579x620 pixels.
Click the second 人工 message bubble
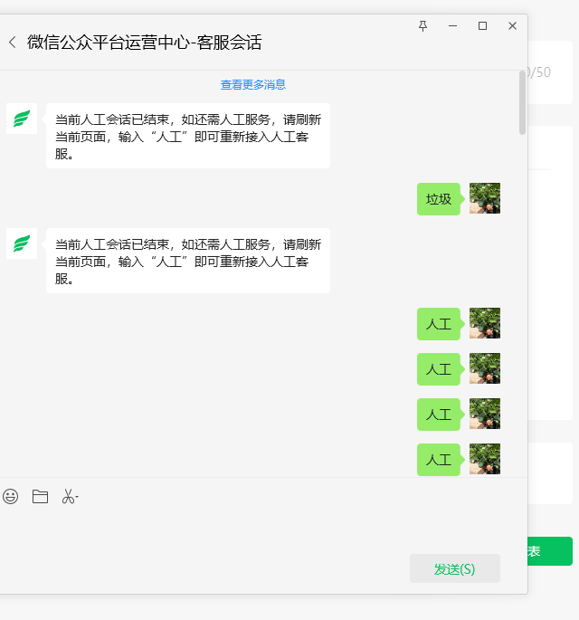click(439, 369)
